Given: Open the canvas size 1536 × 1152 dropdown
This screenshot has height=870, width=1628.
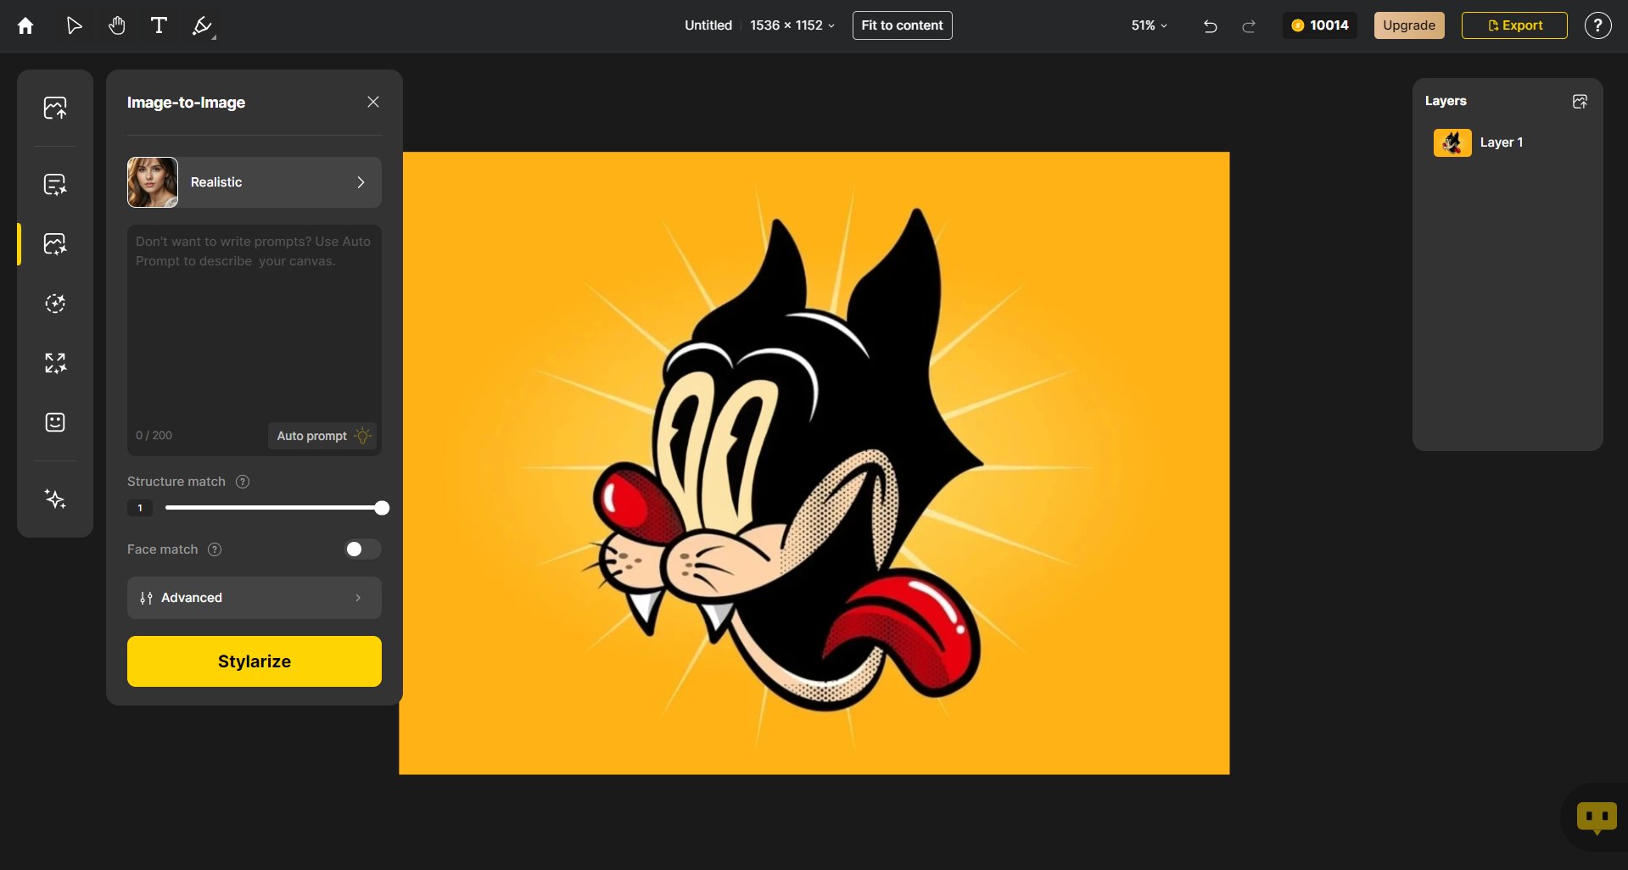Looking at the screenshot, I should pyautogui.click(x=792, y=25).
